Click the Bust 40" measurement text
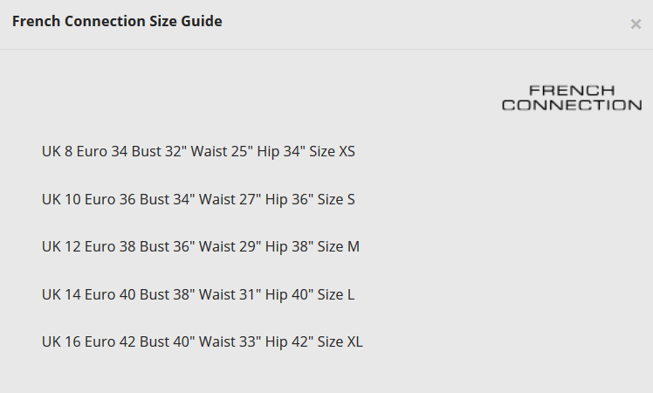Viewport: 653px width, 393px height. point(167,341)
